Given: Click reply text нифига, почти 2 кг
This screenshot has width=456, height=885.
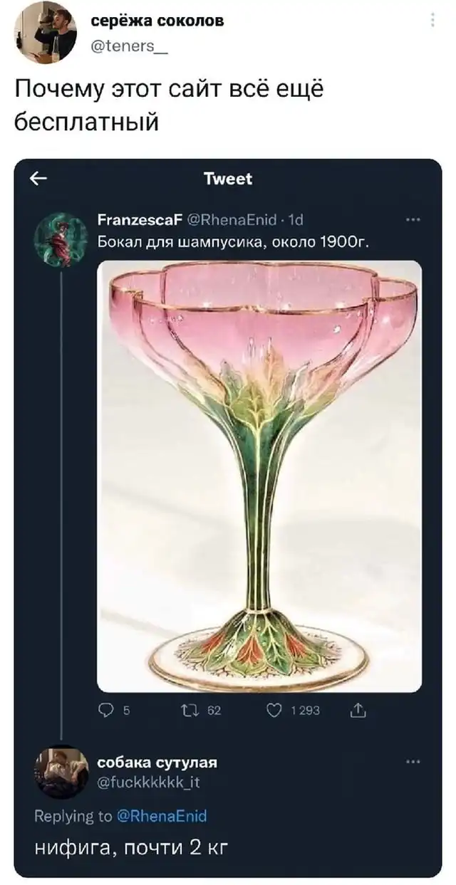Looking at the screenshot, I should (131, 849).
